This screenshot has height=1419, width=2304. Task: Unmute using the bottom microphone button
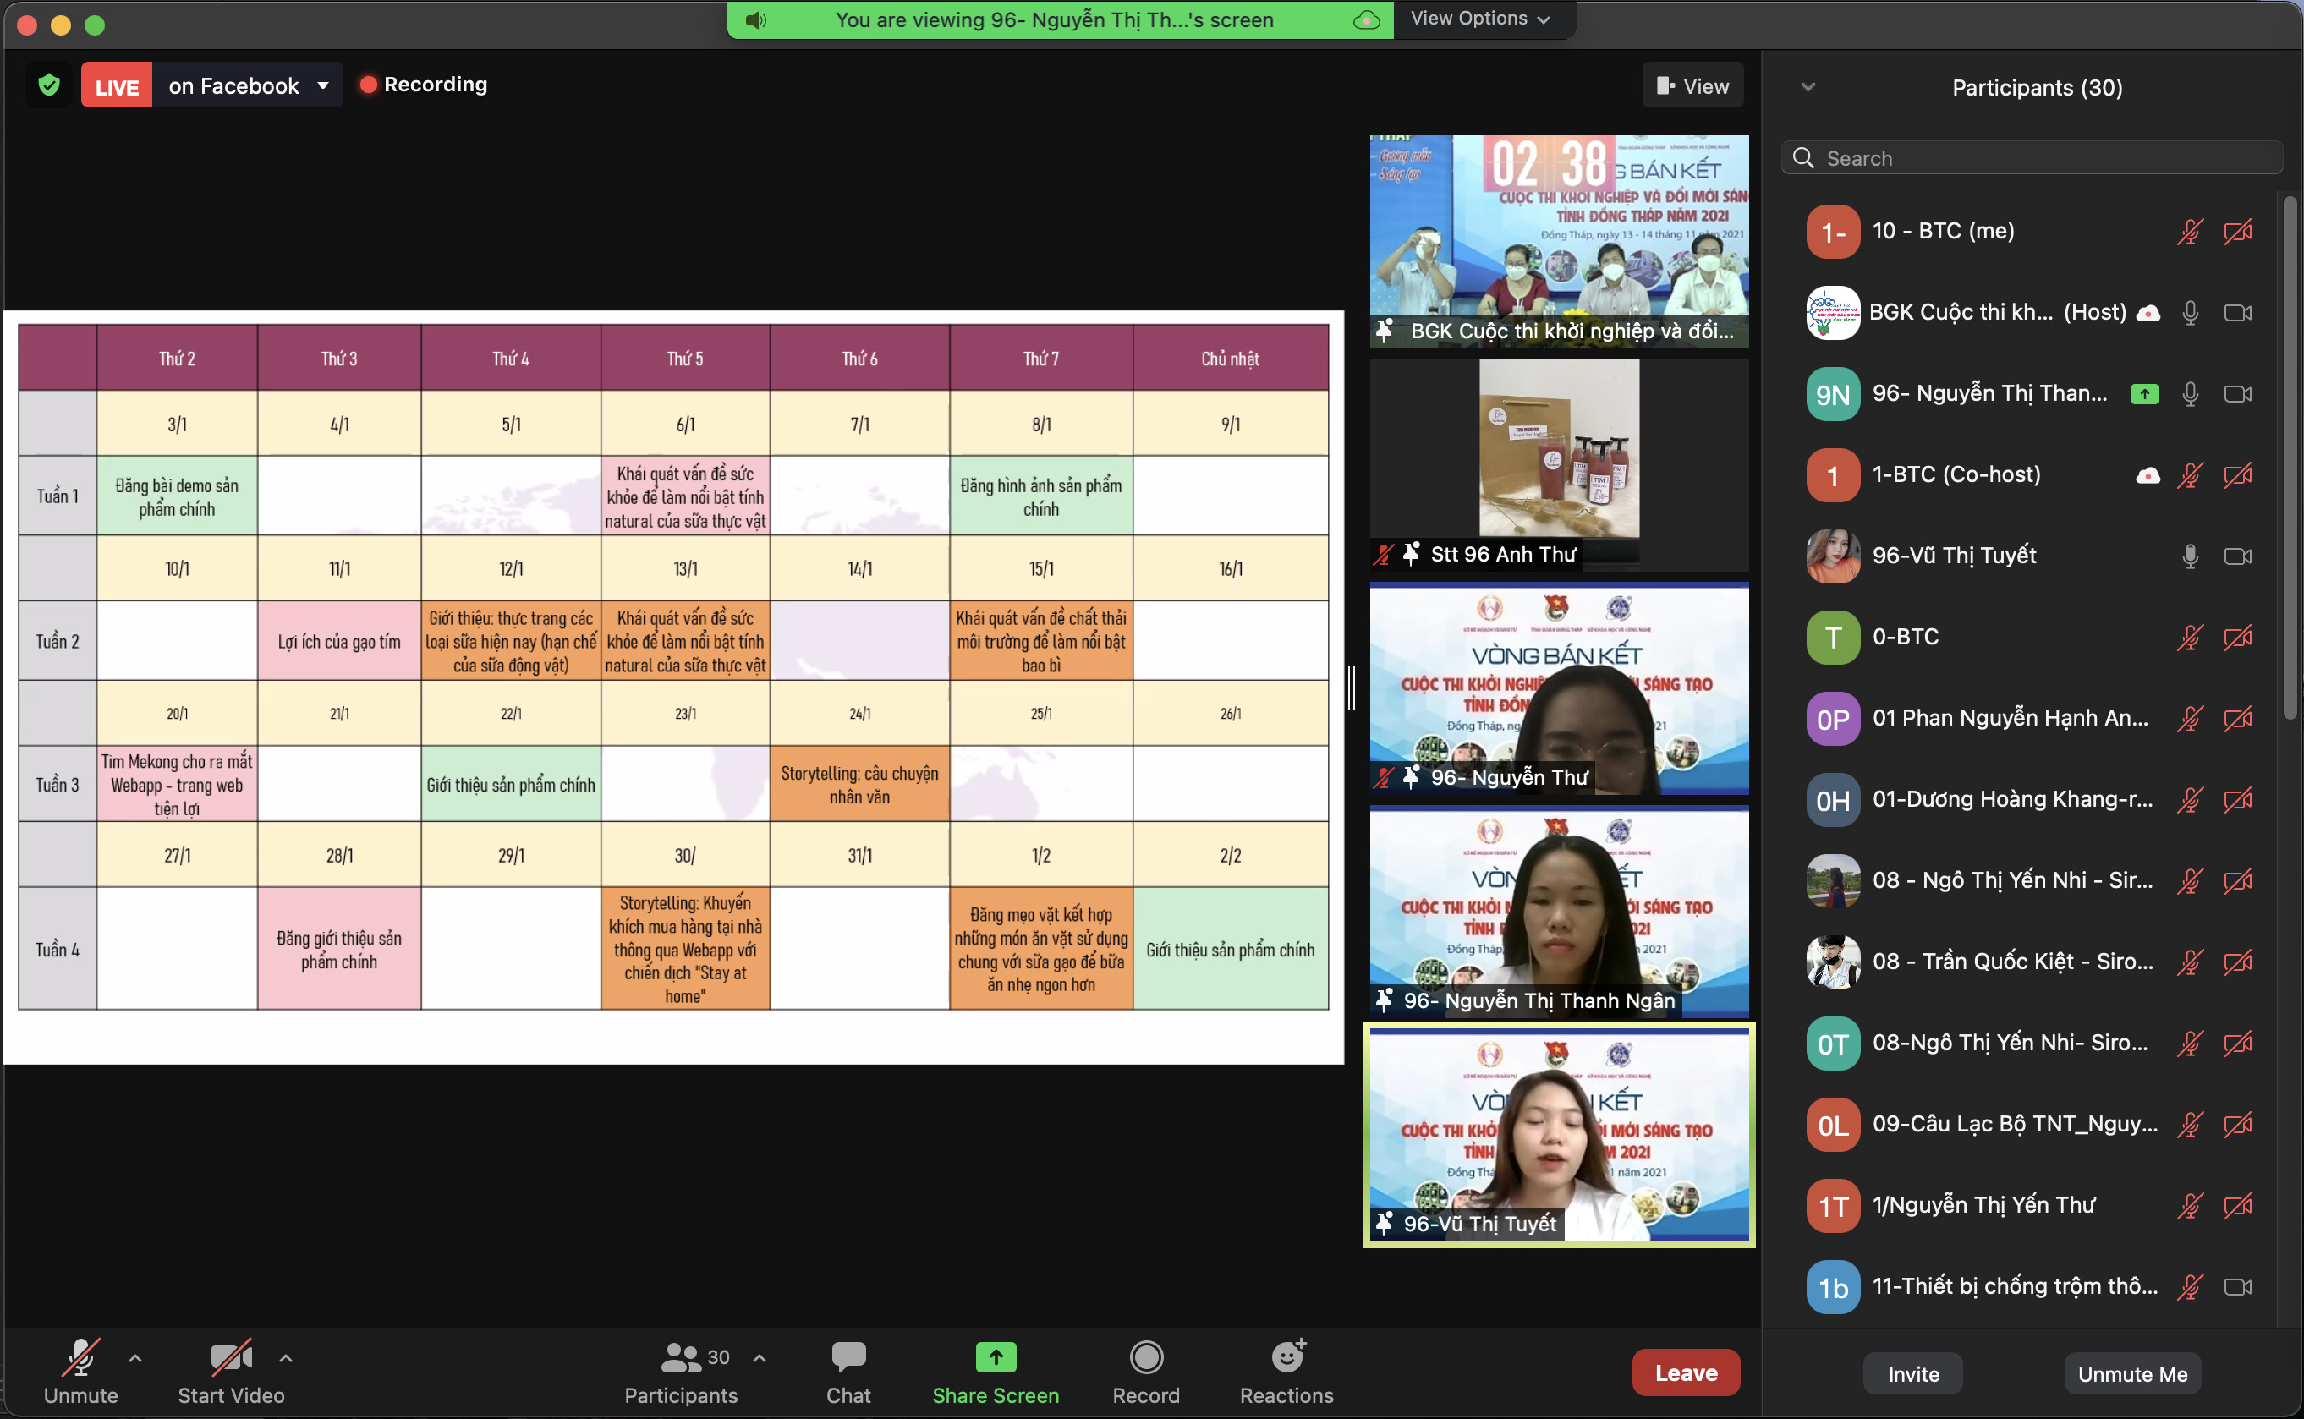[x=80, y=1371]
